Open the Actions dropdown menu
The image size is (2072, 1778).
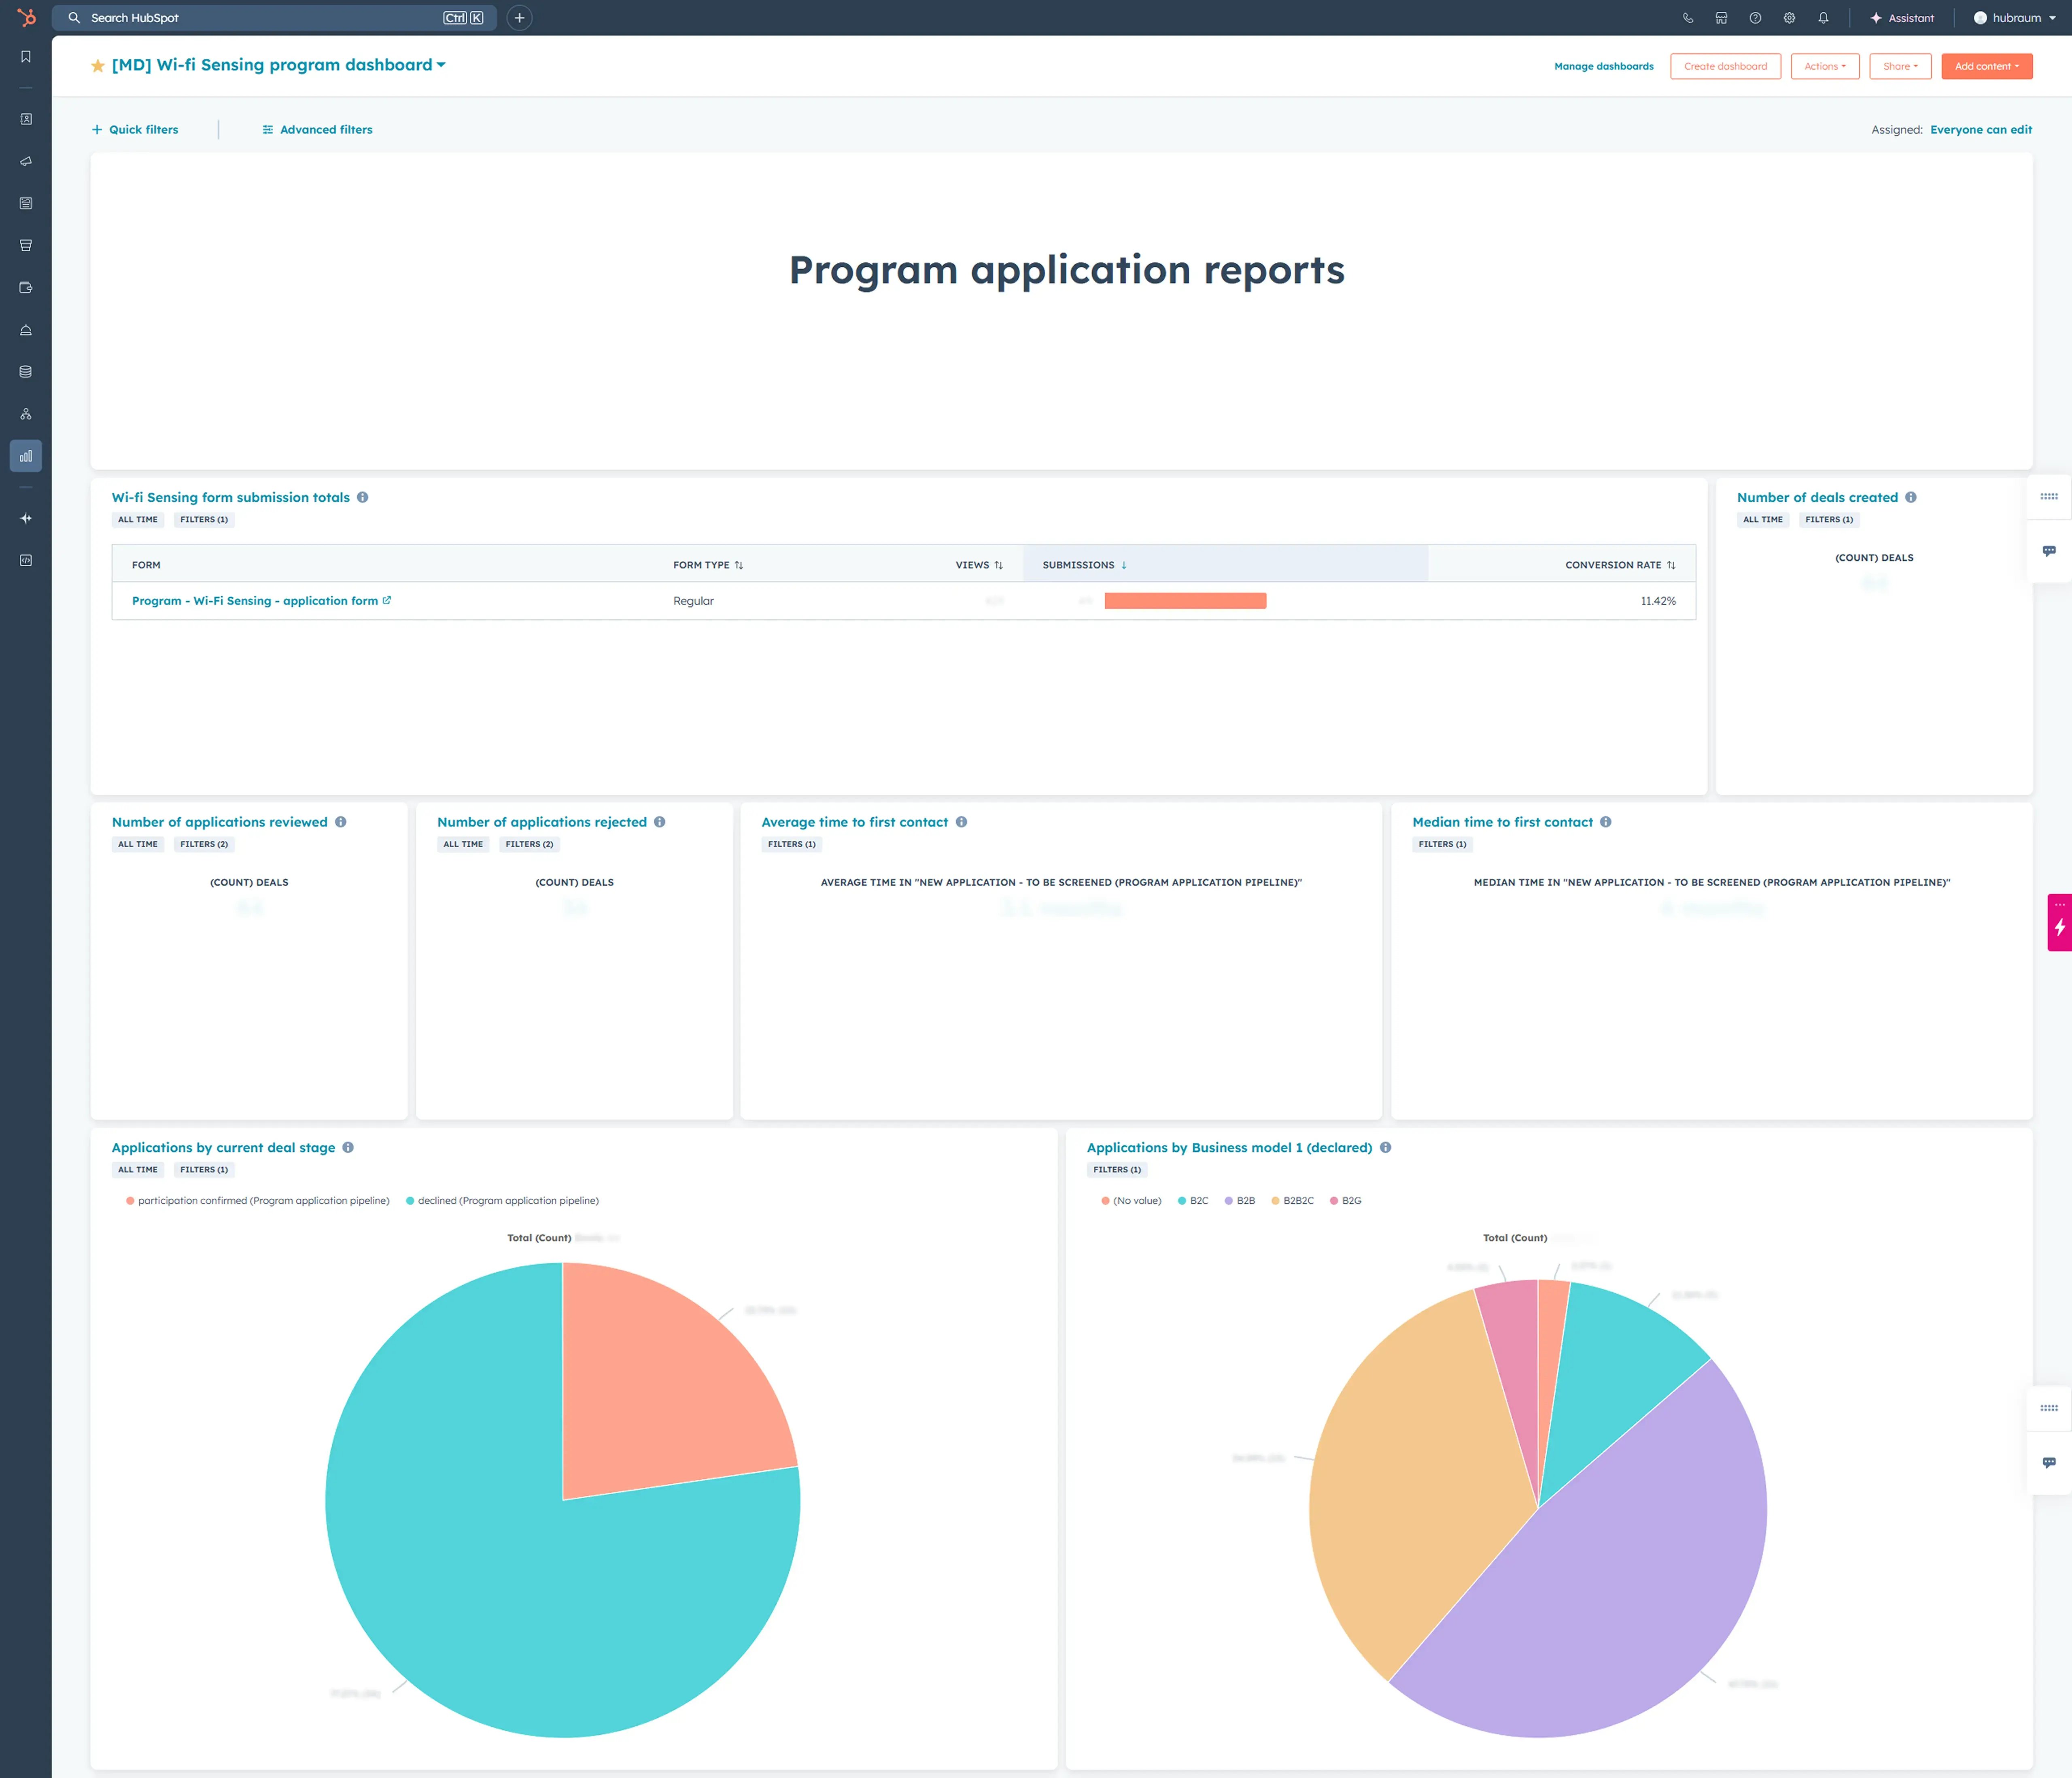click(1825, 66)
